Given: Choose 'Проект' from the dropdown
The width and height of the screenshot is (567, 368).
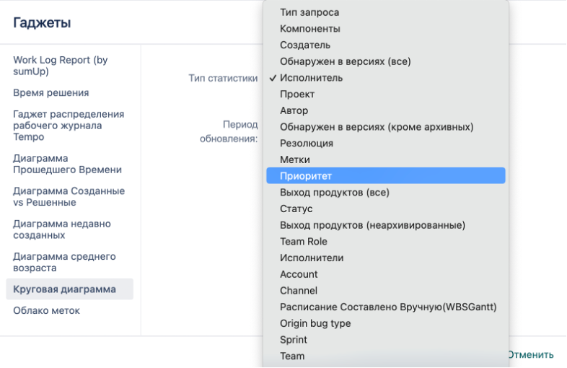Looking at the screenshot, I should tap(297, 95).
